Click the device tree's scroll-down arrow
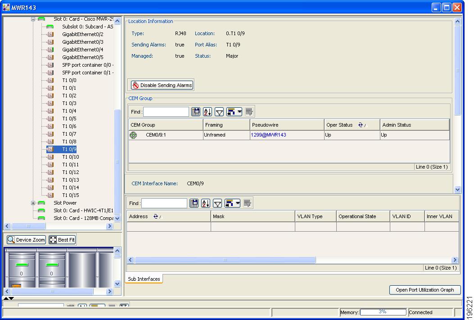The height and width of the screenshot is (320, 474). coord(117,218)
